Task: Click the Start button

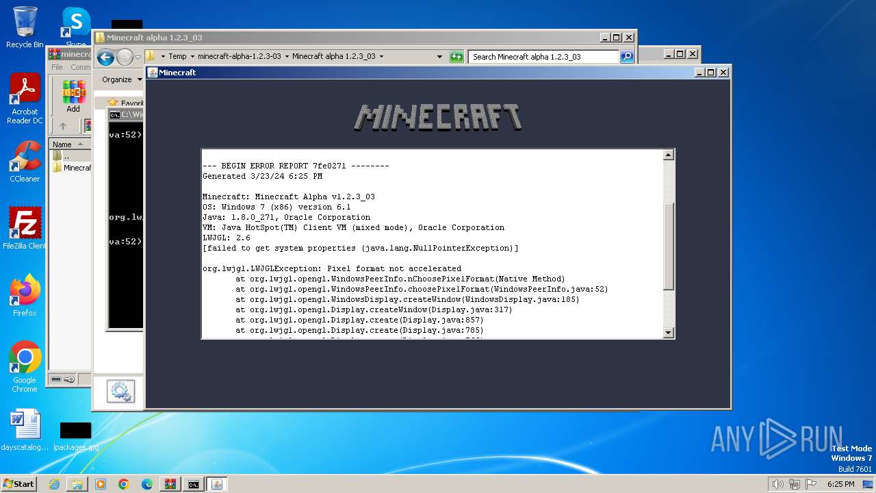Action: (x=19, y=484)
